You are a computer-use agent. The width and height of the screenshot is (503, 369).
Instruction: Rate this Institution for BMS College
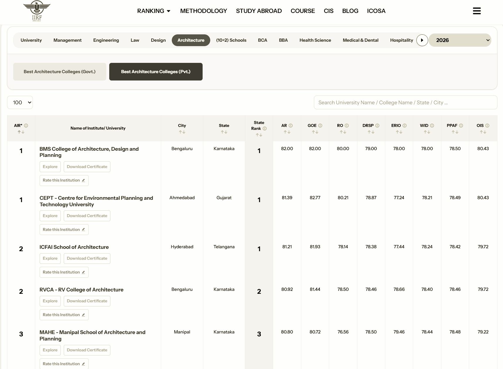click(64, 180)
